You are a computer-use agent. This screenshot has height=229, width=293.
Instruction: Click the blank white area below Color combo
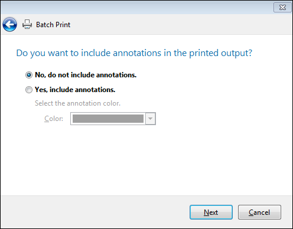click(146, 159)
